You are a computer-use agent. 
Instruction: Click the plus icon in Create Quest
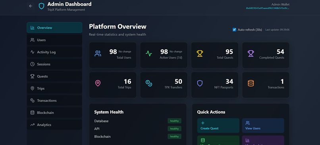(203, 123)
